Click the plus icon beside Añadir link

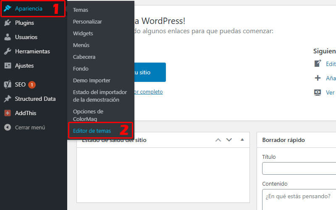click(x=318, y=78)
